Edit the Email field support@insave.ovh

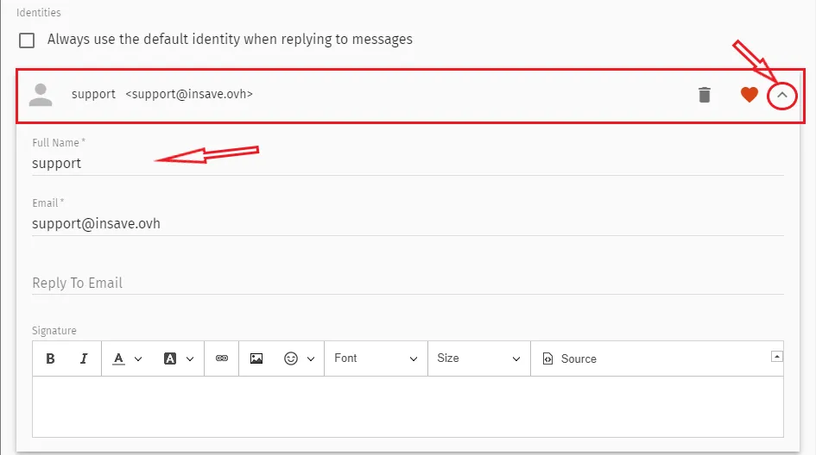point(408,223)
